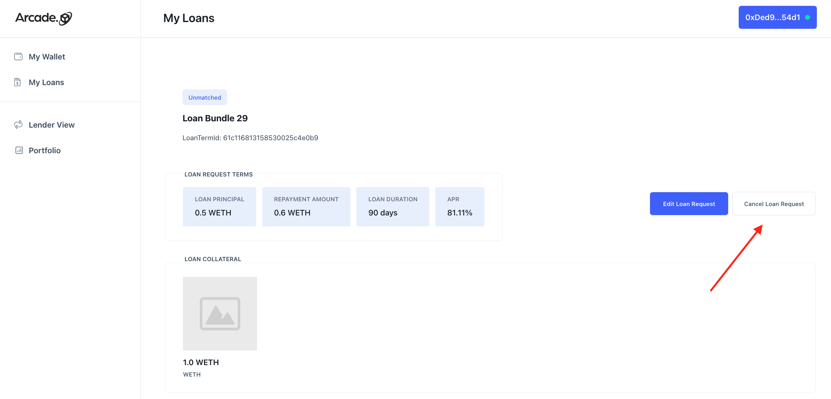Click the document icon beside My Loans
Viewport: 831px width, 399px height.
17,82
